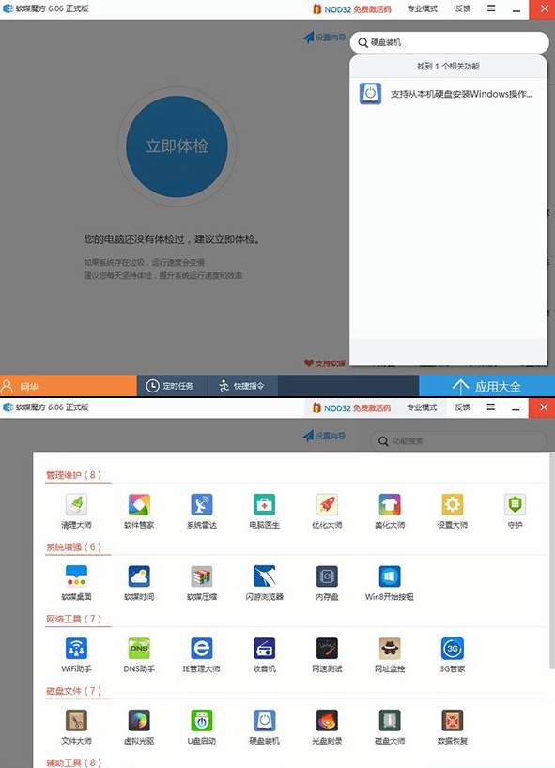Viewport: 555px width, 768px height.
Task: Switch to 专业模式 in lower window
Action: pyautogui.click(x=423, y=407)
